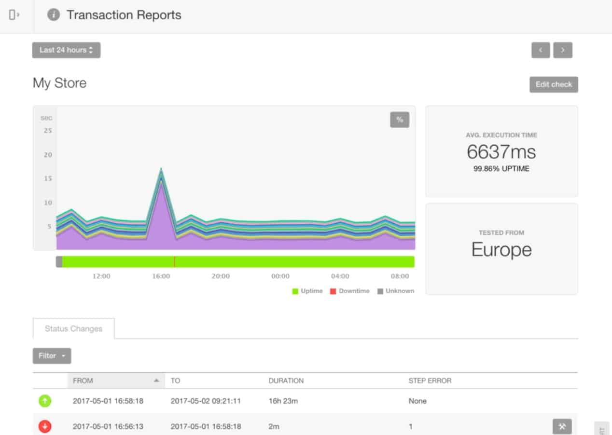The height and width of the screenshot is (435, 612).
Task: Click the DURATION column header
Action: pos(286,381)
